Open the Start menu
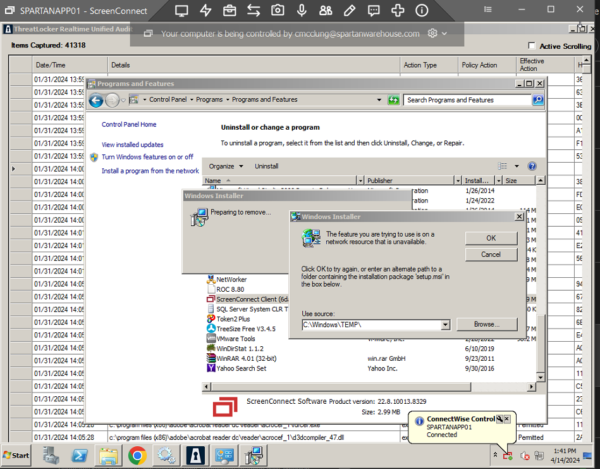 click(16, 455)
